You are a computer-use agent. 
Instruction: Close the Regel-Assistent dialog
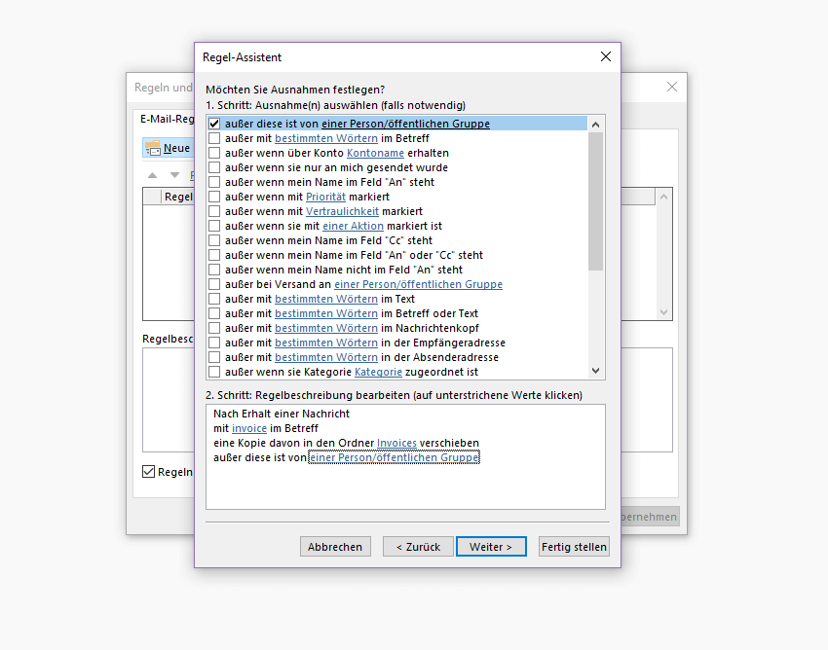pos(606,57)
